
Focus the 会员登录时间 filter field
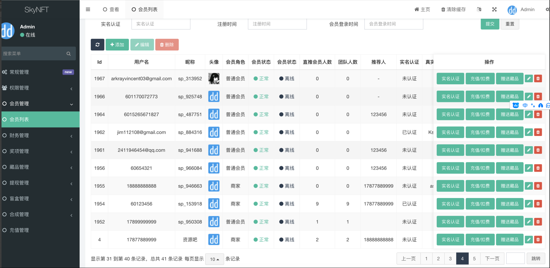(x=394, y=24)
